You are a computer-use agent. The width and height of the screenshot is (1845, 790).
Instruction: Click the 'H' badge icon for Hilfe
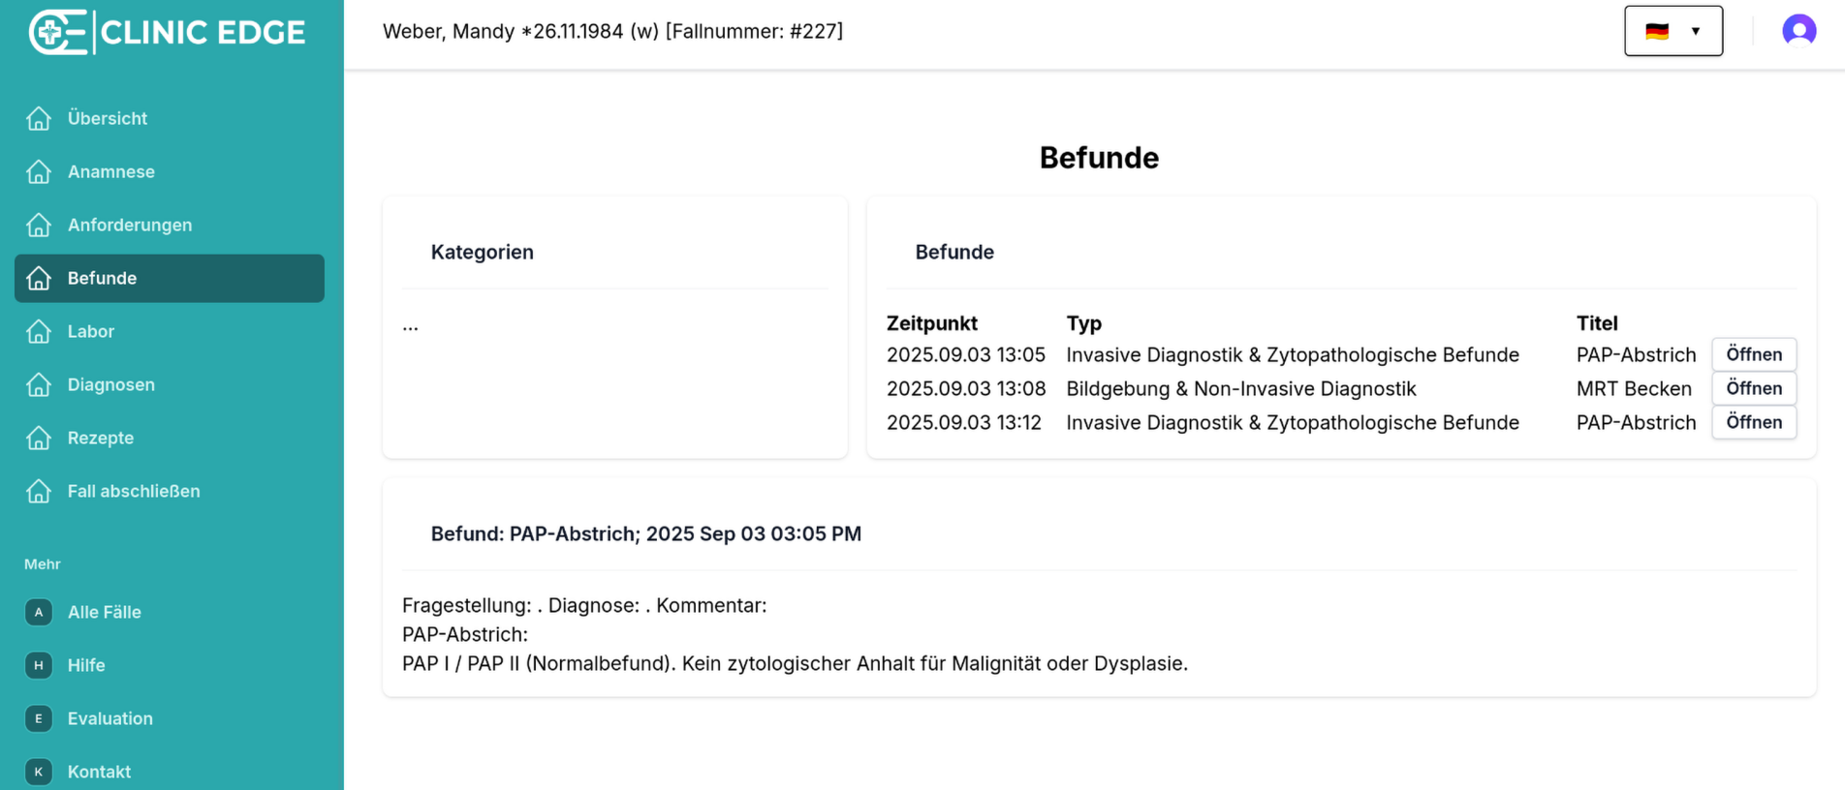pyautogui.click(x=39, y=665)
